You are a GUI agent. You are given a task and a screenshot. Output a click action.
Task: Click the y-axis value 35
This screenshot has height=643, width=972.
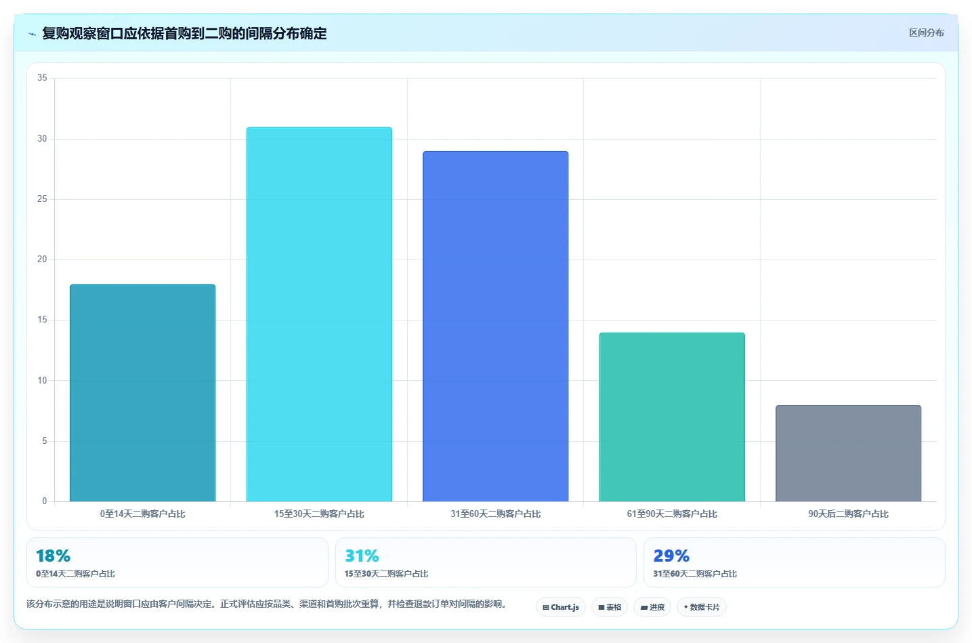(42, 78)
